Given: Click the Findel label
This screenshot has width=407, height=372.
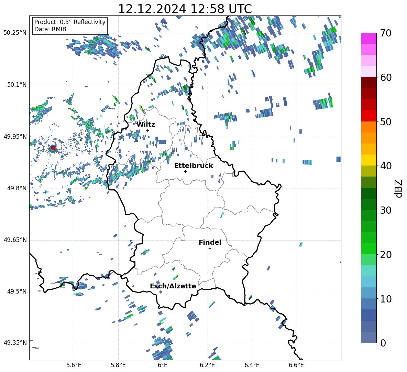Looking at the screenshot, I should coord(210,242).
